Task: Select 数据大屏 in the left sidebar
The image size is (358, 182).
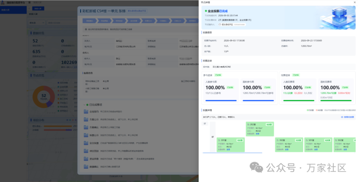Action: tap(13, 10)
